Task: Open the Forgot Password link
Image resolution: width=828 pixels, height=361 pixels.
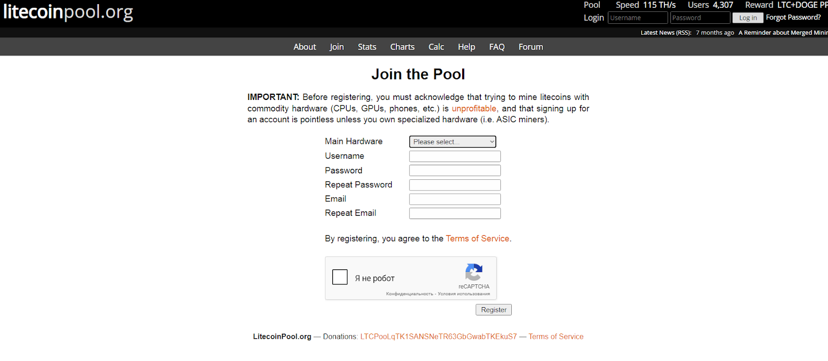Action: point(793,17)
